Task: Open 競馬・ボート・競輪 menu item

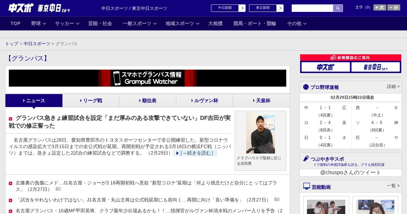Action: click(x=255, y=23)
